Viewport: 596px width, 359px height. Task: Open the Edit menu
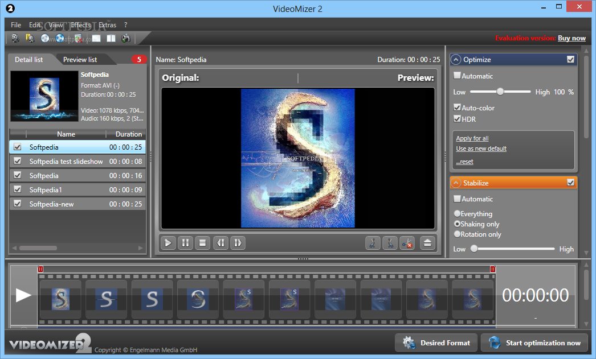coord(35,25)
